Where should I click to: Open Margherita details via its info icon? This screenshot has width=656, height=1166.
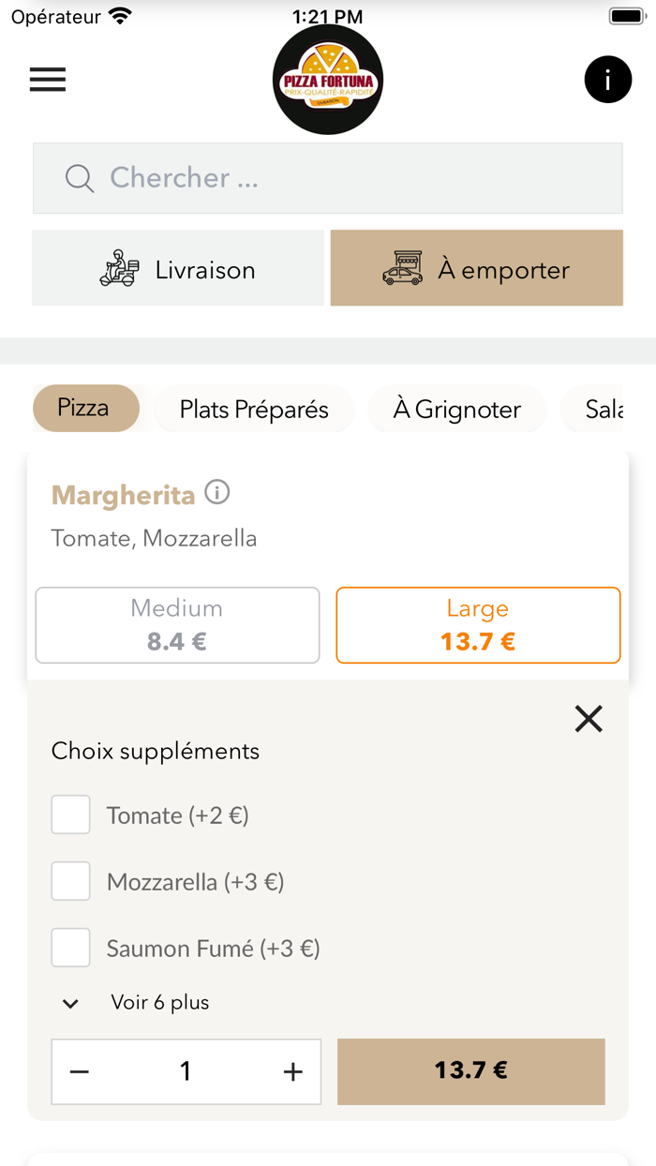click(216, 491)
